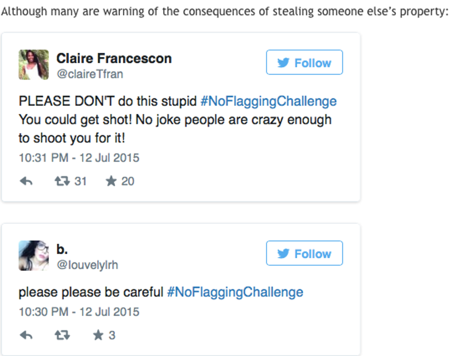This screenshot has height=356, width=449.
Task: Visit the @louvelylrh handle link
Action: click(x=87, y=265)
